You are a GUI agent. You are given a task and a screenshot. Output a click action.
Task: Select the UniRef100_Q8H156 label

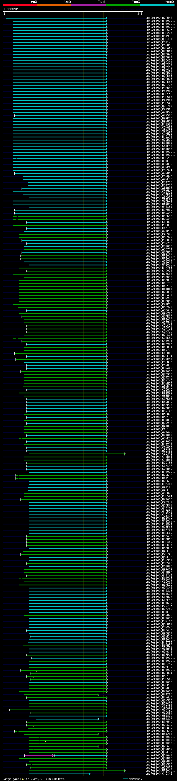pos(159,94)
